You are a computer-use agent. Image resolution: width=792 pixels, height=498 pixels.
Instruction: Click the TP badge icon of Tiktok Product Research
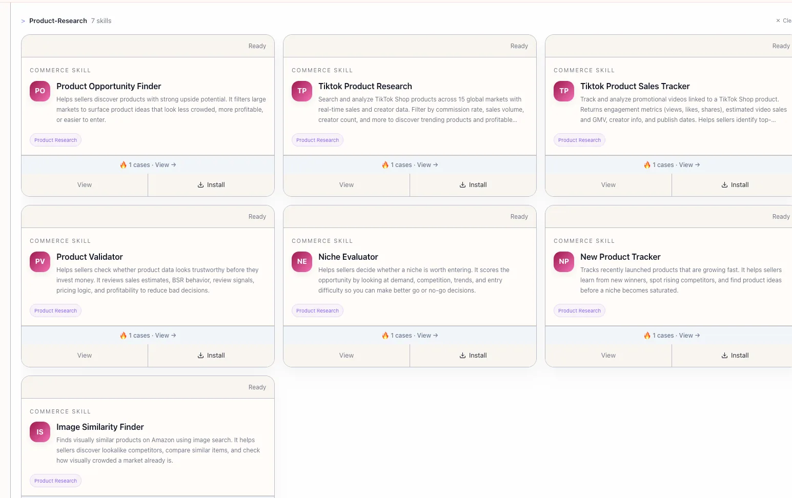(302, 91)
